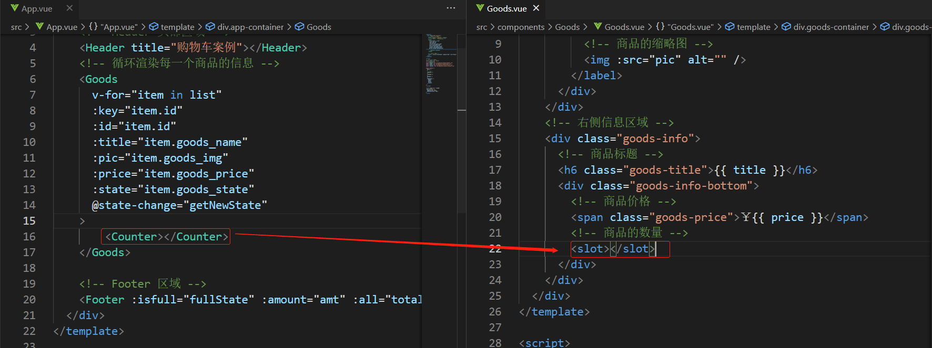Click 'Goods.vue' file breadcrumb
932x348 pixels.
tap(624, 27)
